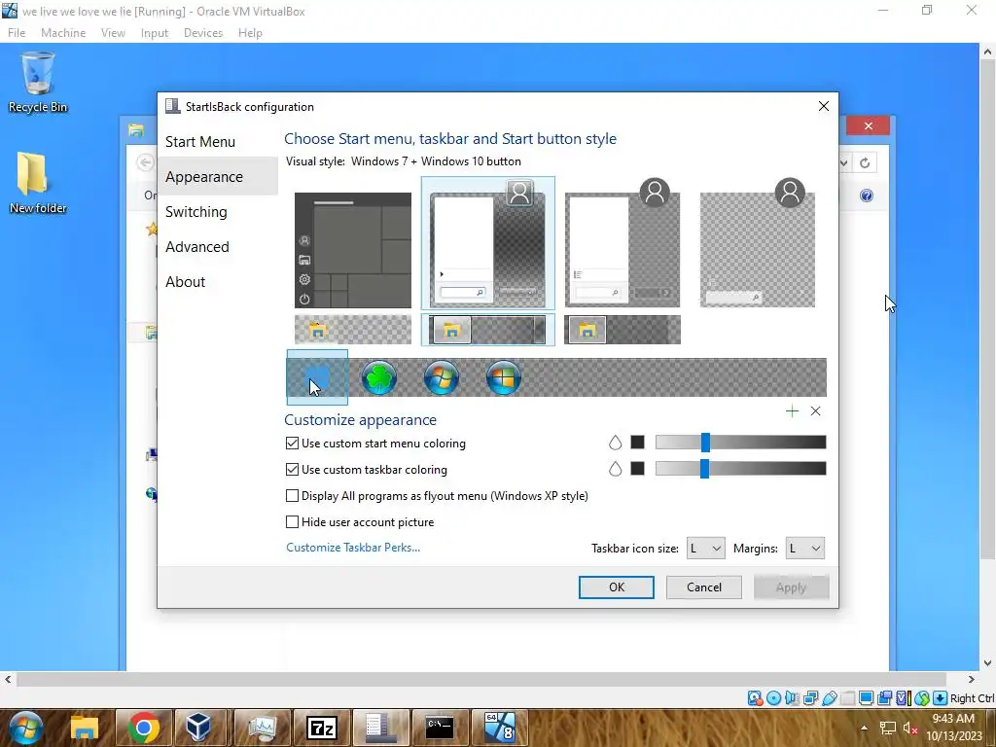
Task: Adjust the start menu coloring opacity slider
Action: (x=740, y=443)
